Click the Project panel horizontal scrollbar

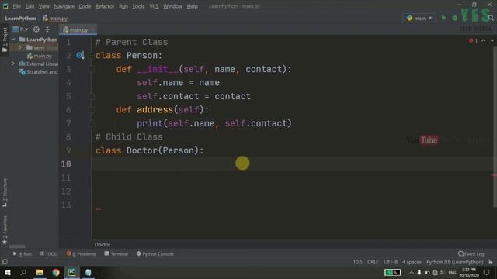[x=17, y=246]
